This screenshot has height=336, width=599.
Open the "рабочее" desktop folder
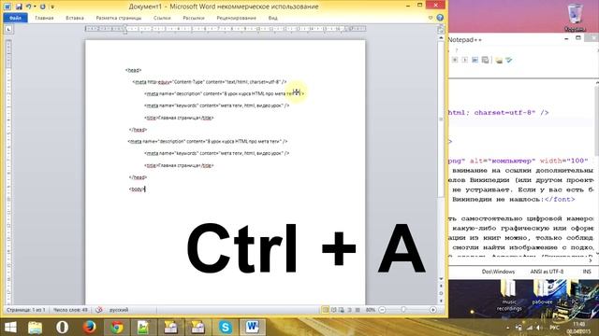click(x=542, y=292)
